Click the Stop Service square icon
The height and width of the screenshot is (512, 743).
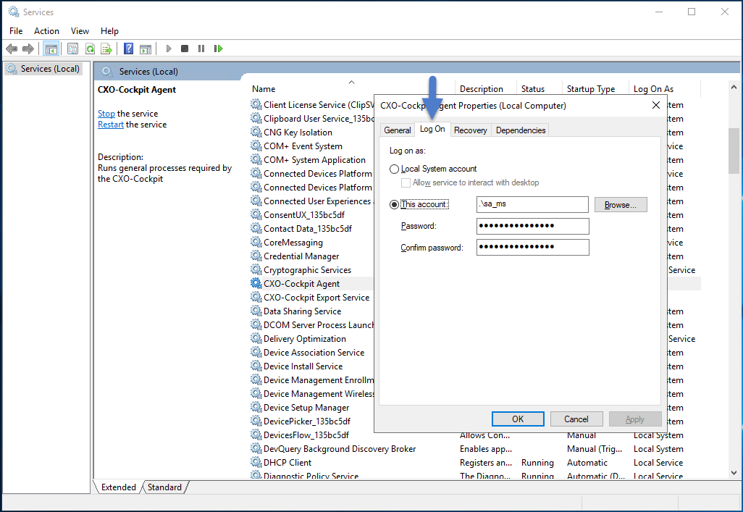185,49
